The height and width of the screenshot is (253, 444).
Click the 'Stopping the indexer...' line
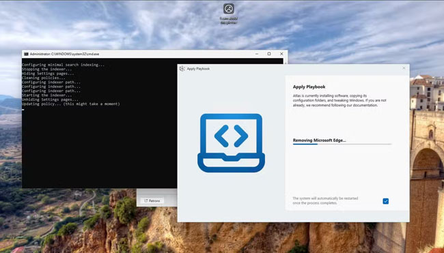[46, 70]
